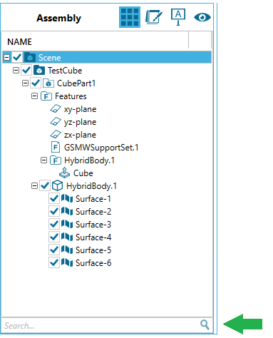
Task: Select the grid view icon in Assembly header
Action: click(130, 17)
